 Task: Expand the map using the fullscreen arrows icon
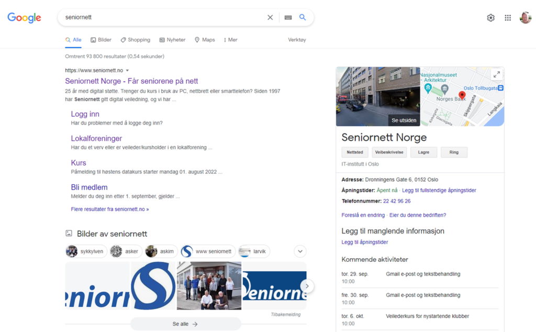[496, 74]
